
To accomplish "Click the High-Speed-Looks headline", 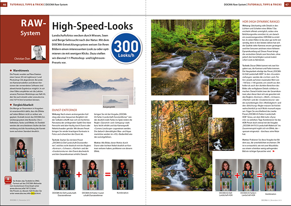I will tap(93, 26).
